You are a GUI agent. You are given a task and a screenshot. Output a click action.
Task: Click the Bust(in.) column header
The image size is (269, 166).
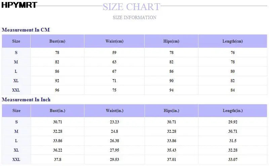click(x=57, y=111)
